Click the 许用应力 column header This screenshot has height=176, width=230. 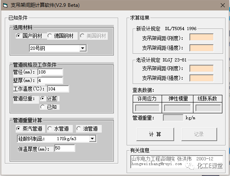pyautogui.click(x=147, y=98)
